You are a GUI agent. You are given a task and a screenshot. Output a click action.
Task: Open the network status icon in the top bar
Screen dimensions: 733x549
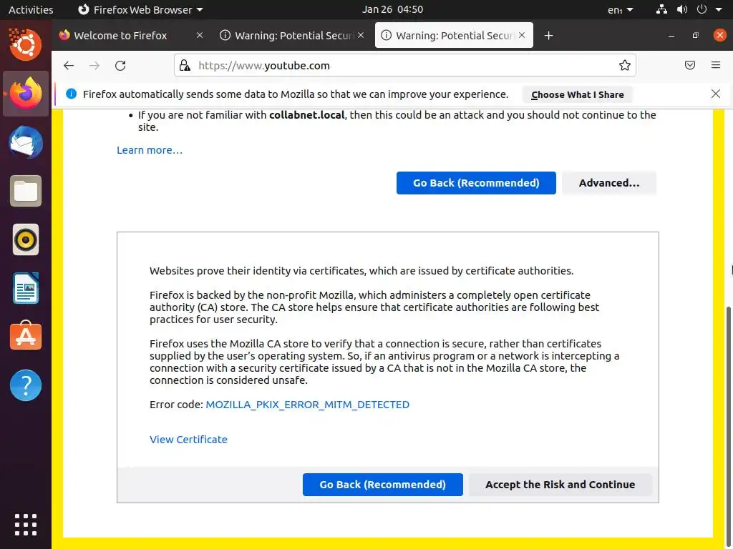coord(661,9)
